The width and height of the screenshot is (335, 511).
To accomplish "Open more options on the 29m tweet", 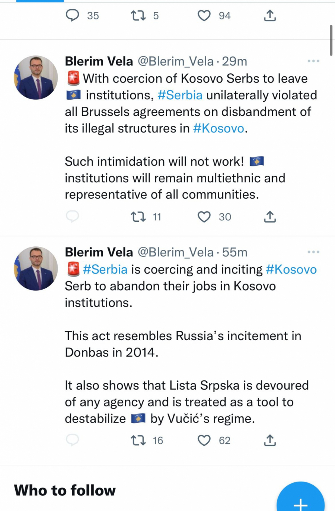I will coord(313,61).
